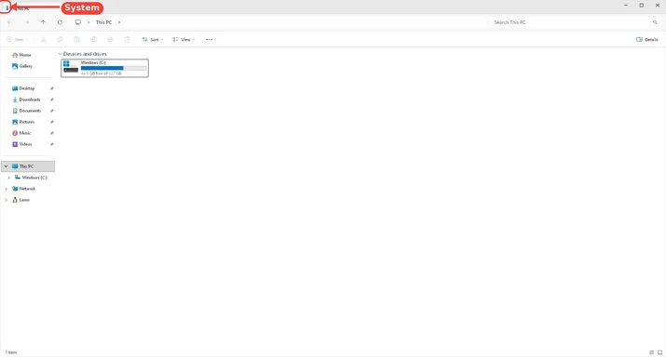Click the Copy toolbar icon
Image resolution: width=666 pixels, height=357 pixels.
tap(60, 39)
